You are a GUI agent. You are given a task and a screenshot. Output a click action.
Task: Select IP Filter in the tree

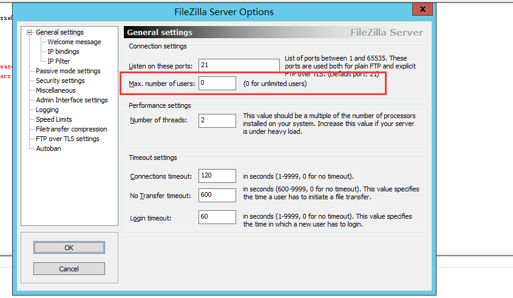[58, 61]
